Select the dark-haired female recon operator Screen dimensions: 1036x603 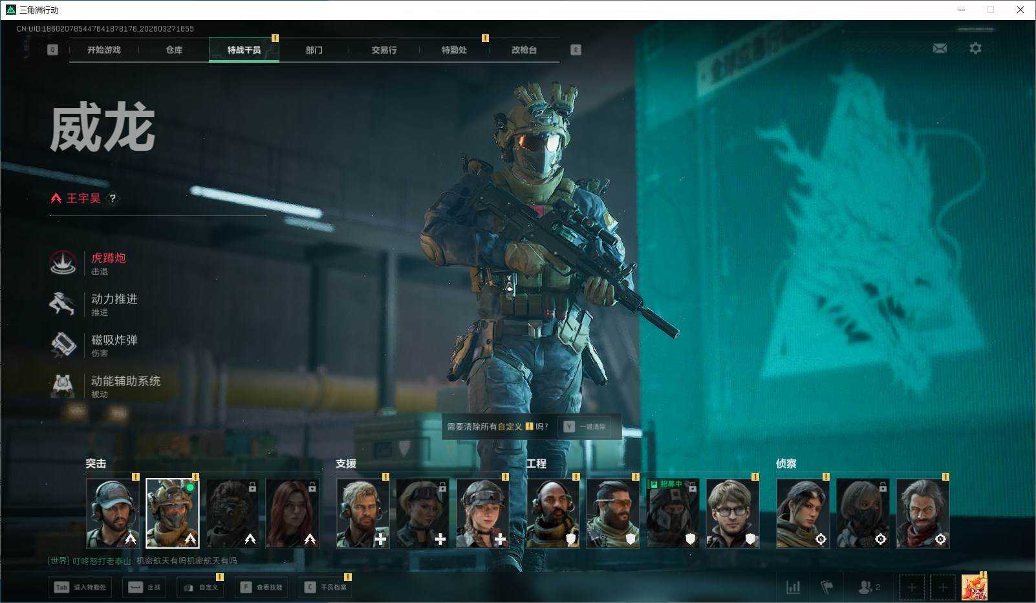pos(803,514)
